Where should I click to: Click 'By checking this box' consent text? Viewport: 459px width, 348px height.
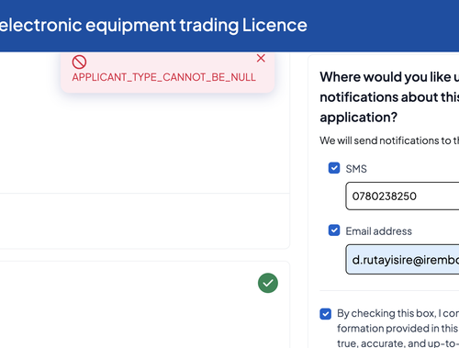coord(397,328)
